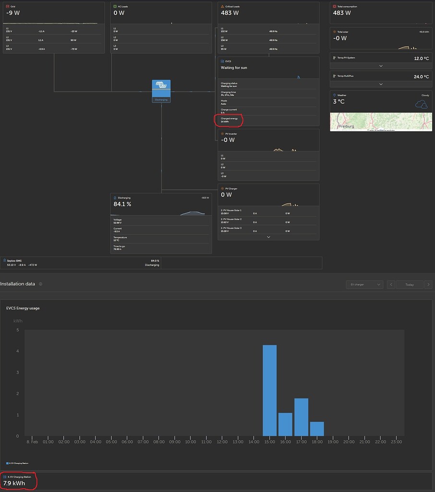Open the Installation data info tooltip icon
Screen dimensions: 435x492
(40, 283)
